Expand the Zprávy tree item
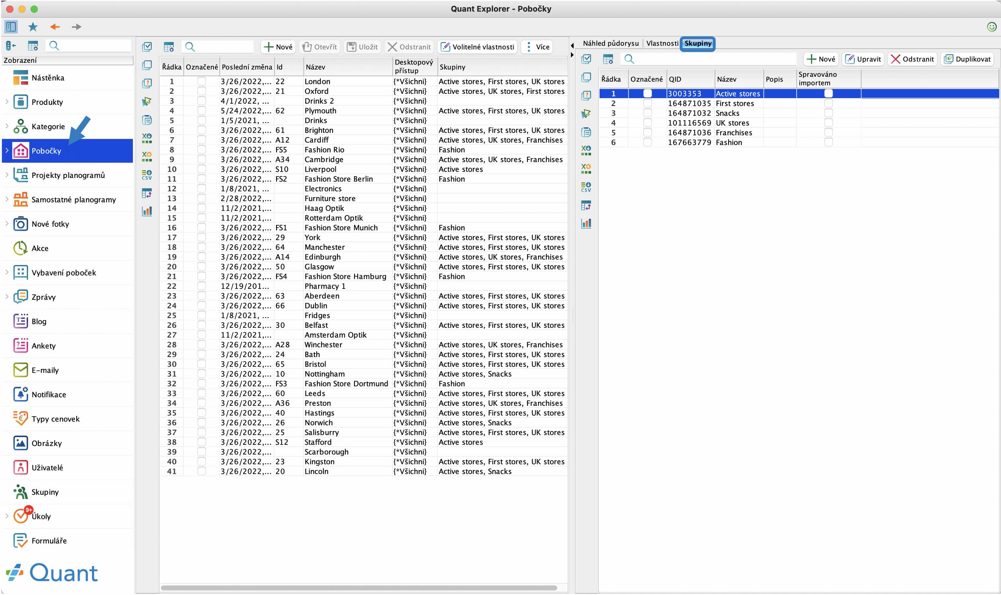 pyautogui.click(x=7, y=297)
